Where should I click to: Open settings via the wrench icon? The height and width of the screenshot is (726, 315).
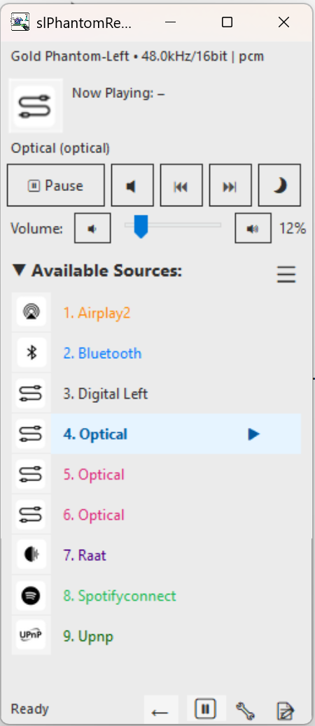pos(245,710)
